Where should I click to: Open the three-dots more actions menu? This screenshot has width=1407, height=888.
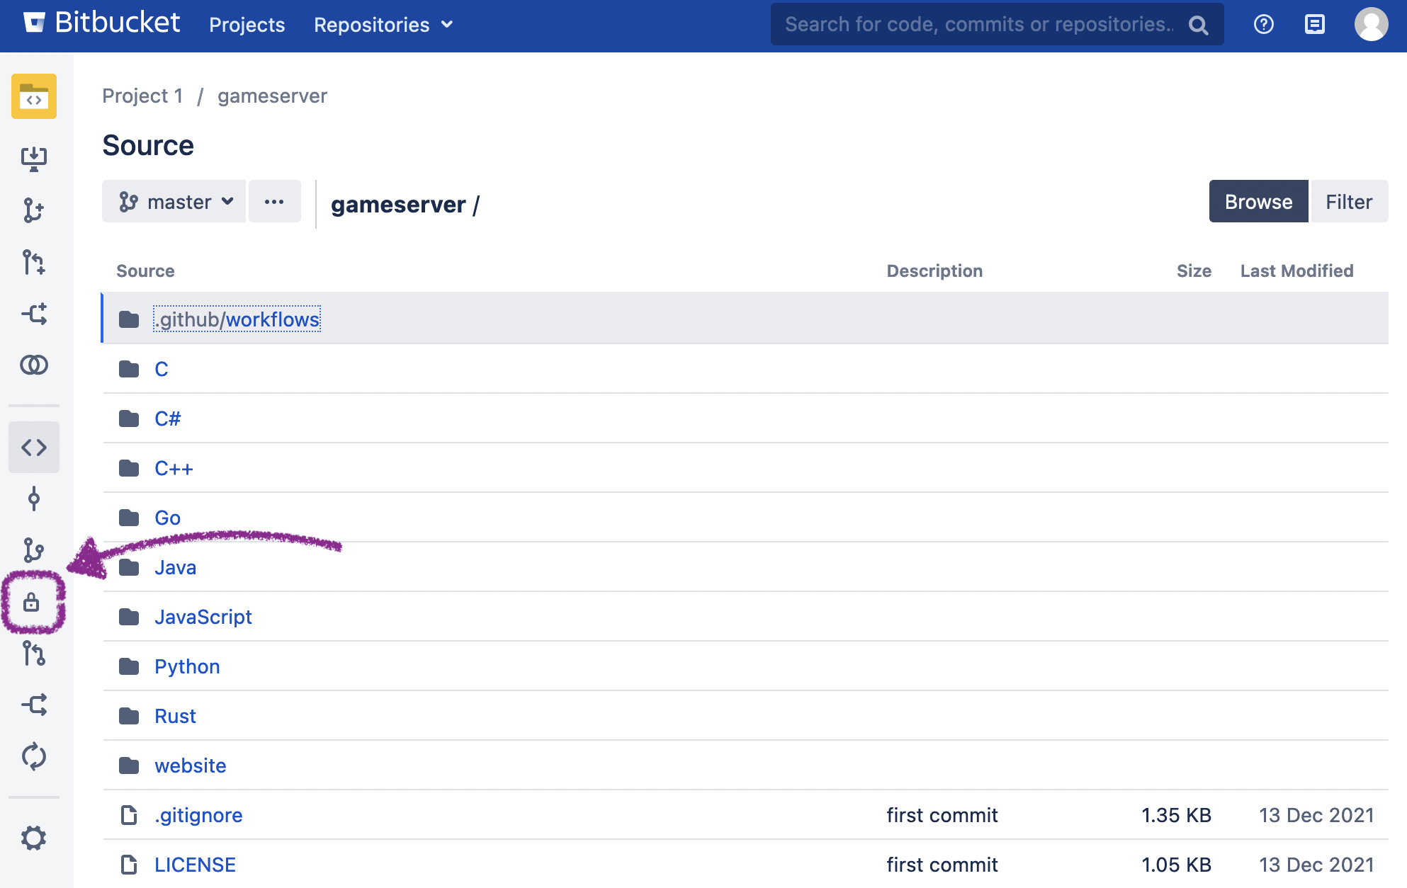274,202
